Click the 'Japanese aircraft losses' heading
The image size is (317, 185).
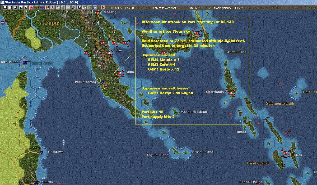(x=165, y=88)
